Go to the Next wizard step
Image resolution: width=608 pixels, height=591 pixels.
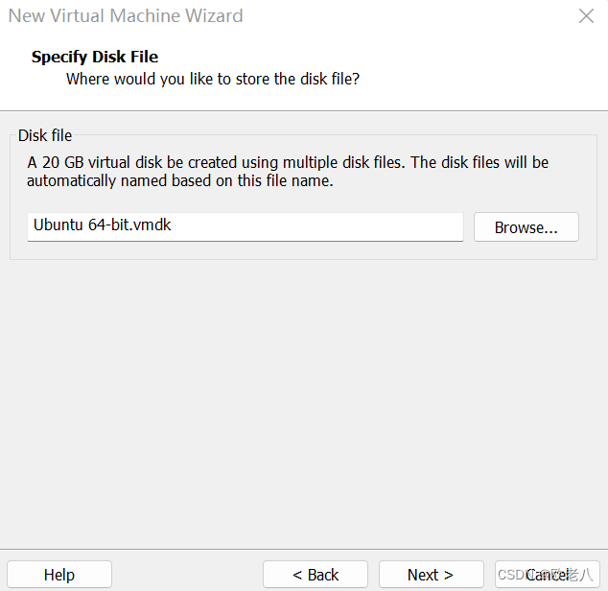coord(432,575)
